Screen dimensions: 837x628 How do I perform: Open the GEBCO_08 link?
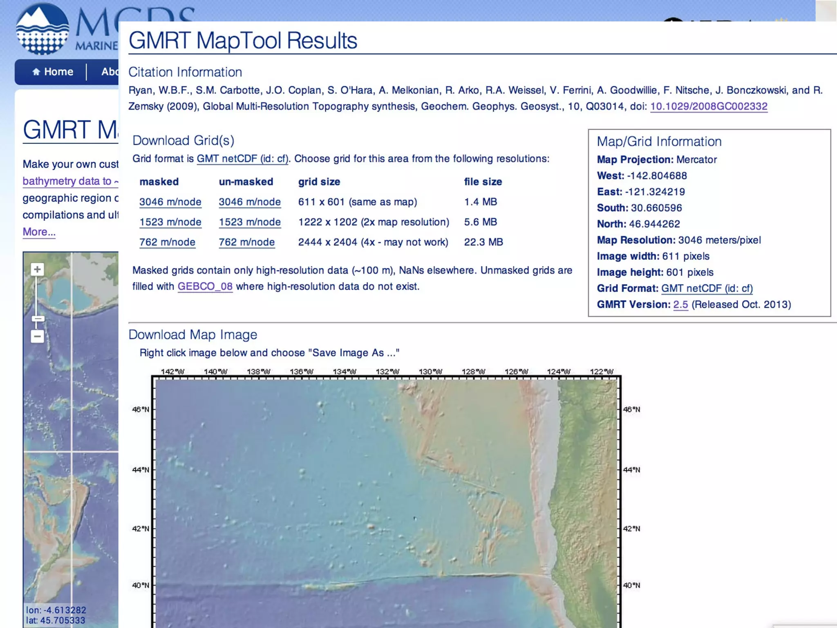(205, 287)
